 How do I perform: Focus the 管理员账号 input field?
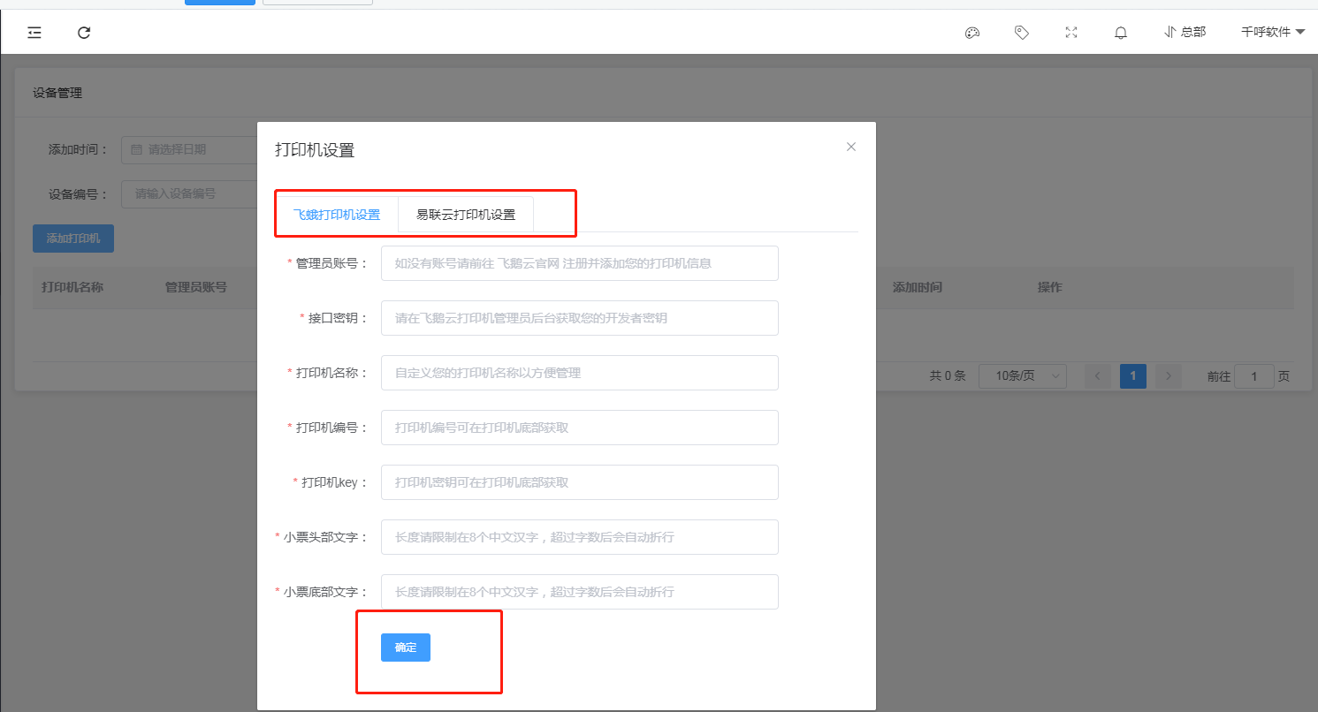[580, 263]
